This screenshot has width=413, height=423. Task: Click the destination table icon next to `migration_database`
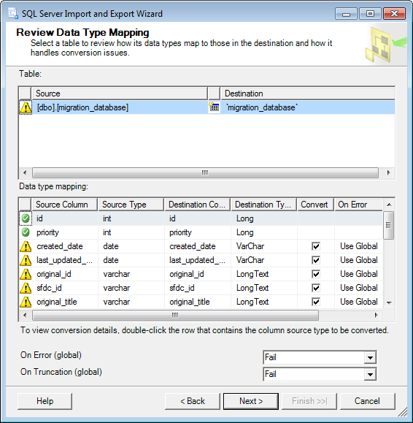(x=214, y=107)
